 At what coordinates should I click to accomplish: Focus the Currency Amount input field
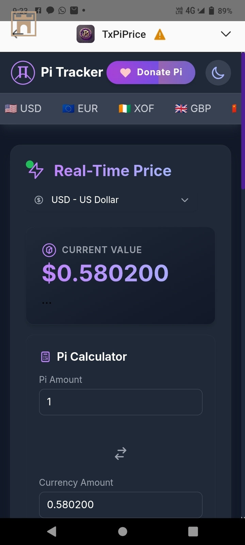tap(121, 504)
